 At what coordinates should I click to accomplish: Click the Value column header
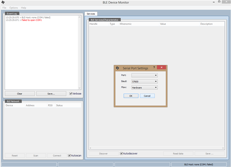(179, 24)
